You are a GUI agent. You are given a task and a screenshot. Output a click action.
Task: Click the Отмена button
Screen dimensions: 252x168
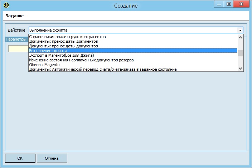52,158
